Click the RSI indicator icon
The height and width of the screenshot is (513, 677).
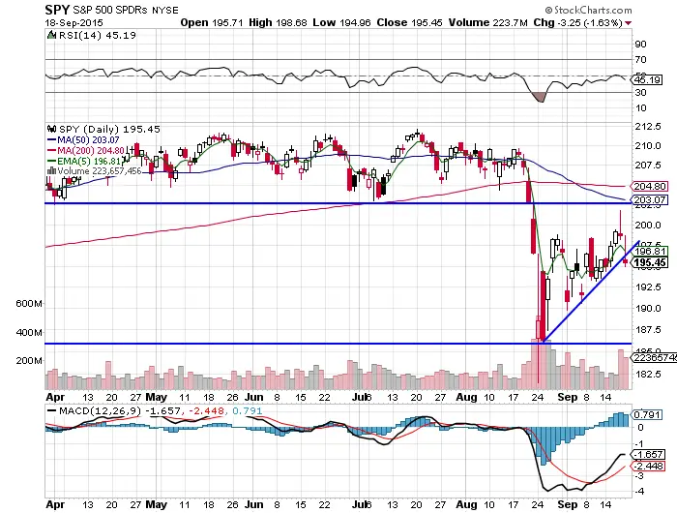[51, 35]
